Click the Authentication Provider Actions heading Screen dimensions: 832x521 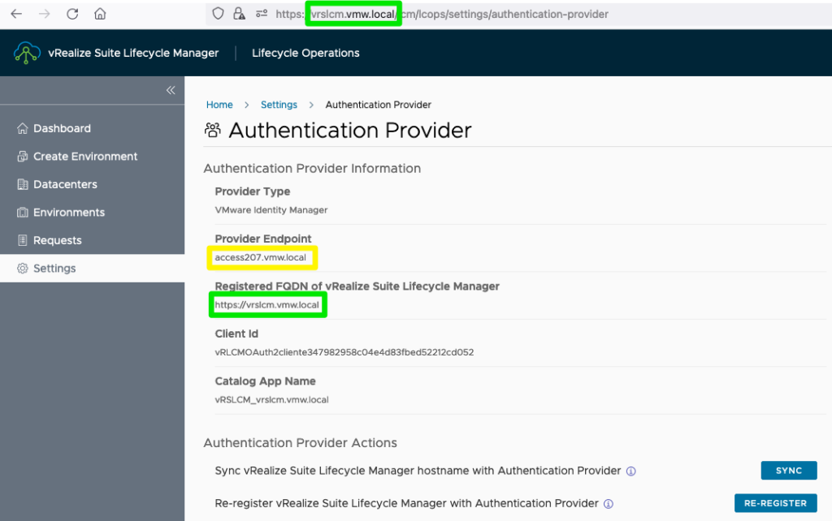pyautogui.click(x=301, y=443)
